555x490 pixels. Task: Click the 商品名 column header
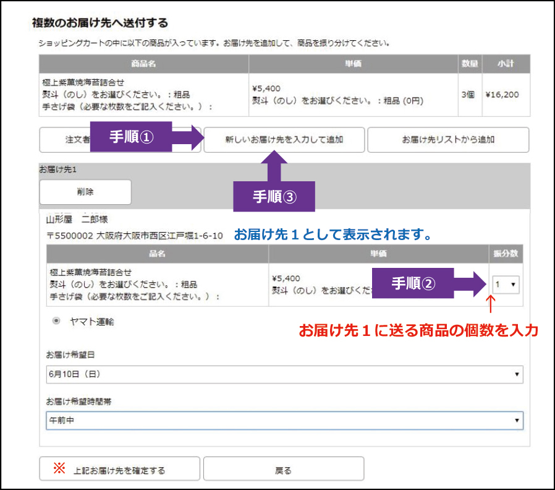click(x=143, y=64)
